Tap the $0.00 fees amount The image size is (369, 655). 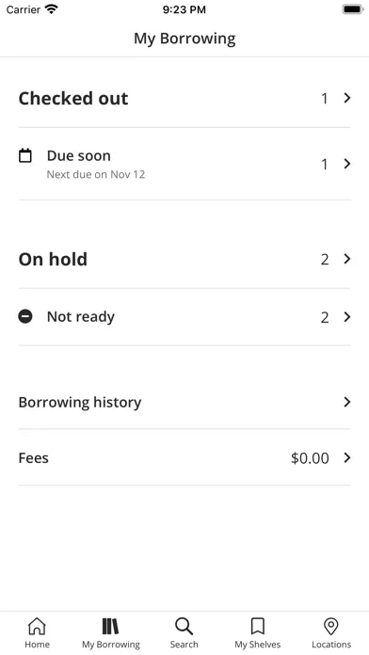[310, 458]
